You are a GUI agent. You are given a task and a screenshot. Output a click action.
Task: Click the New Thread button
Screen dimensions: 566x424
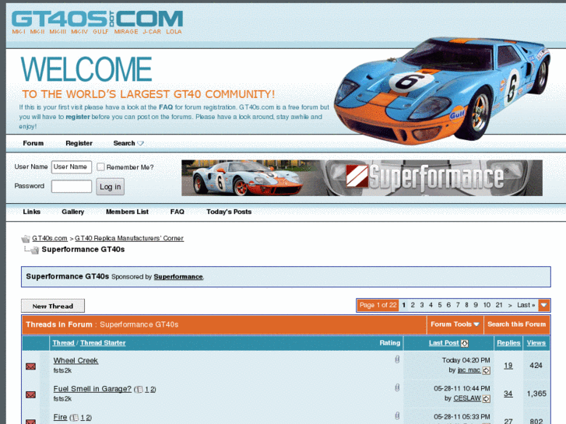point(53,306)
